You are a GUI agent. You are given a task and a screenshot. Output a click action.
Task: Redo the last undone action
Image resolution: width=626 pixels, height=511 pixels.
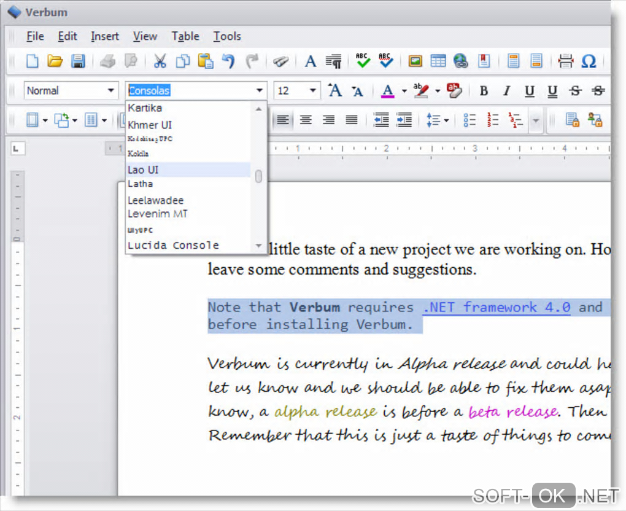click(x=252, y=61)
